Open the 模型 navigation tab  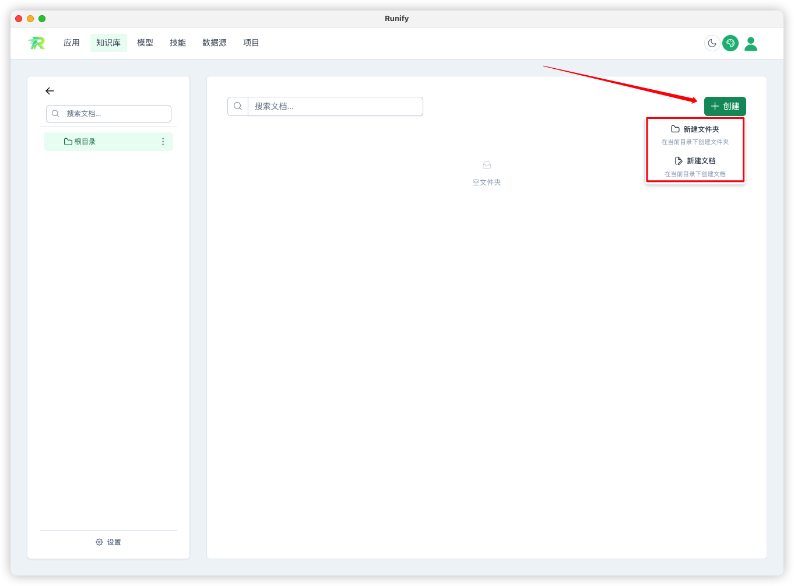pyautogui.click(x=145, y=43)
